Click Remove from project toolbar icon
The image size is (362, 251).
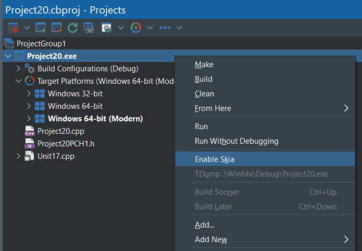click(57, 28)
